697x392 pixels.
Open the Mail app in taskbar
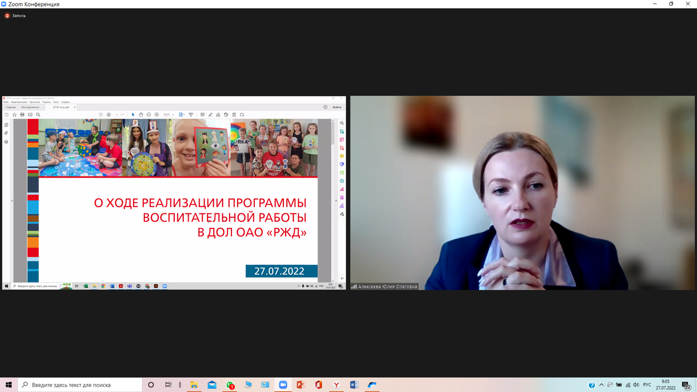click(212, 385)
